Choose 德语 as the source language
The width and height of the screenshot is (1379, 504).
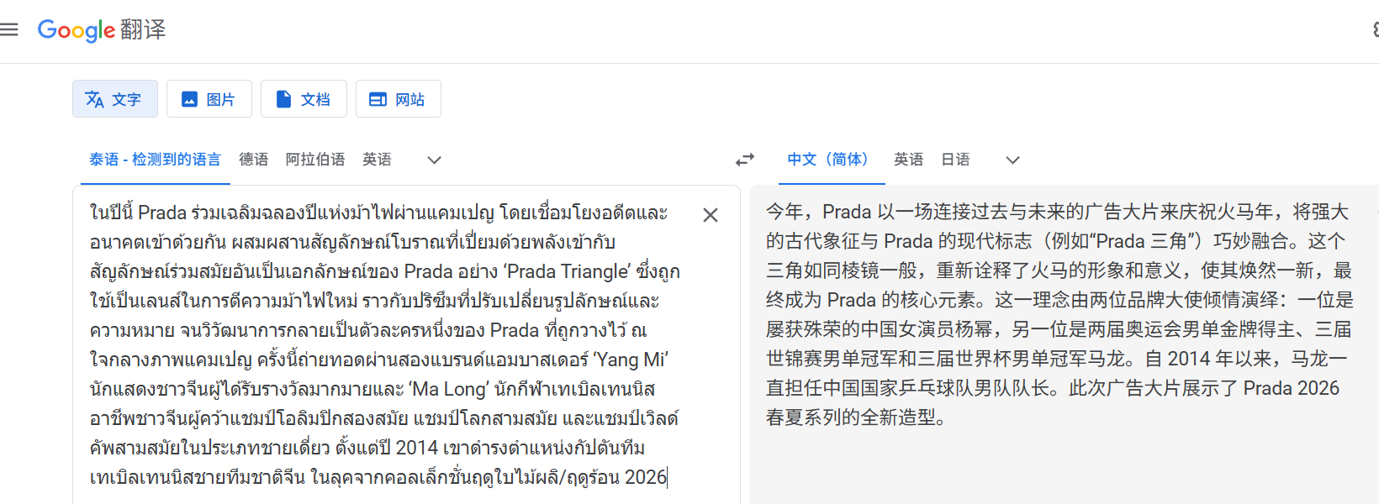254,160
